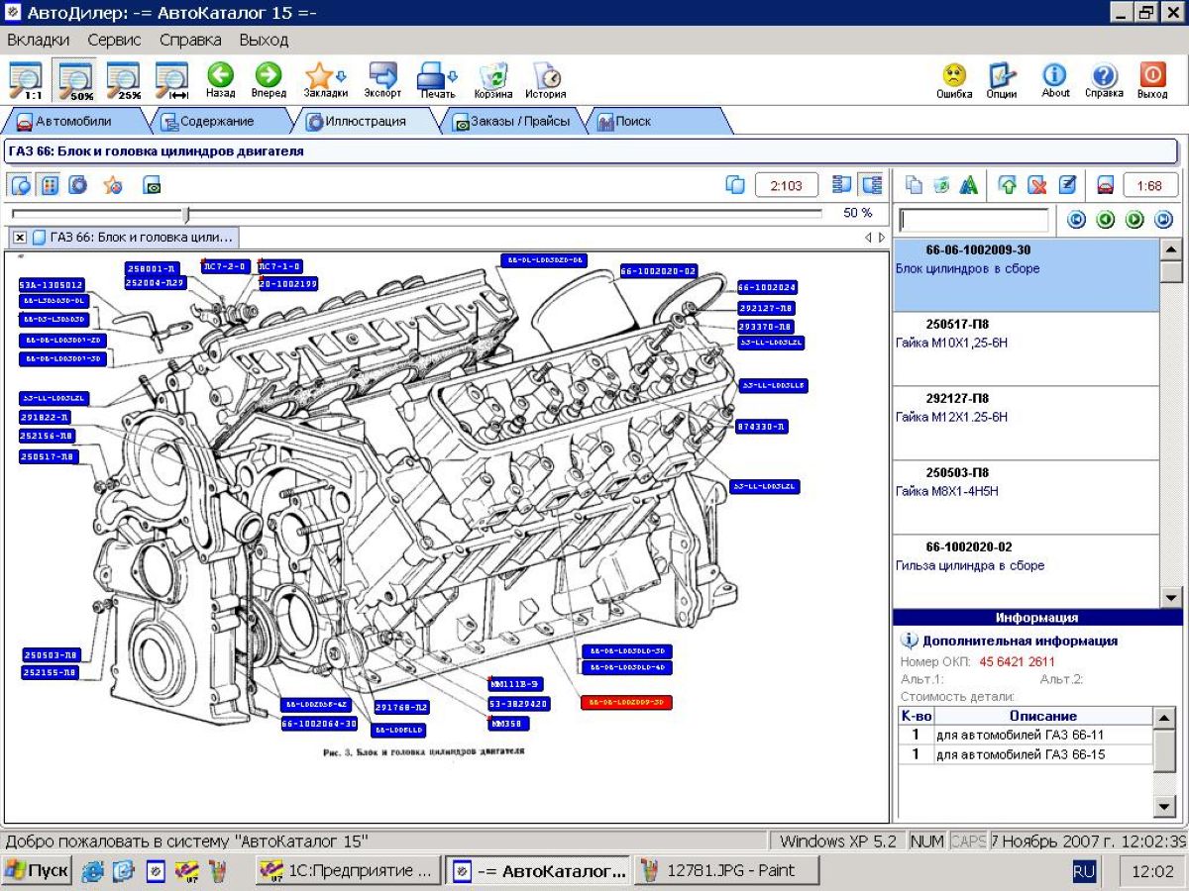Viewport: 1189px width, 891px height.
Task: Switch to the Автомобили tab
Action: [74, 122]
